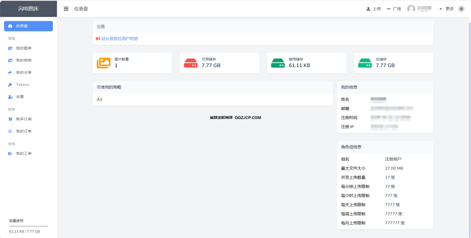Open 我的图库 in sidebar
Image resolution: width=471 pixels, height=238 pixels.
click(23, 48)
